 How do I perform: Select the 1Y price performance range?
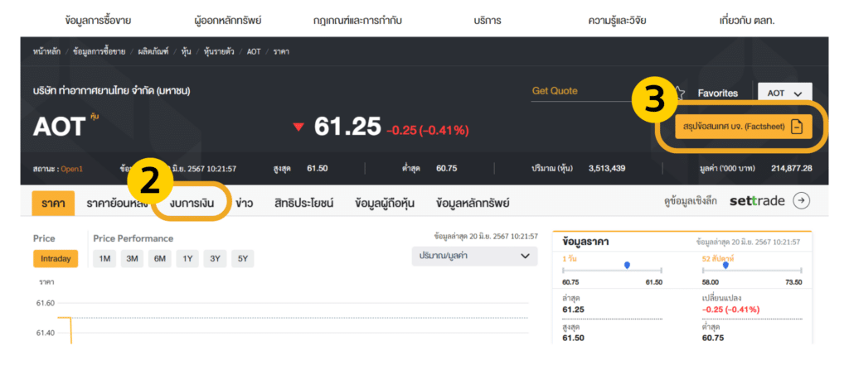[x=187, y=258]
